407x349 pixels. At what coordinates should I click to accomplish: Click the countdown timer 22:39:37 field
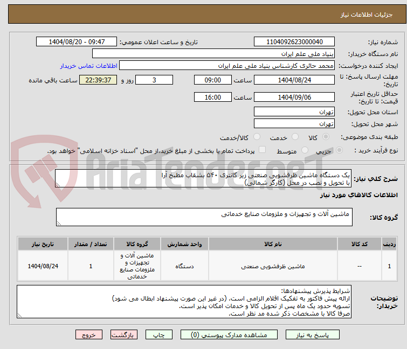pyautogui.click(x=98, y=80)
